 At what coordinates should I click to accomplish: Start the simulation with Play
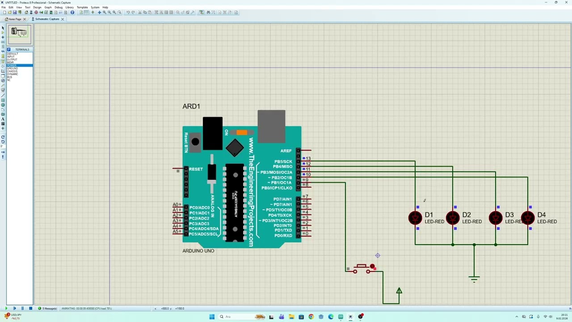[x=6, y=308]
